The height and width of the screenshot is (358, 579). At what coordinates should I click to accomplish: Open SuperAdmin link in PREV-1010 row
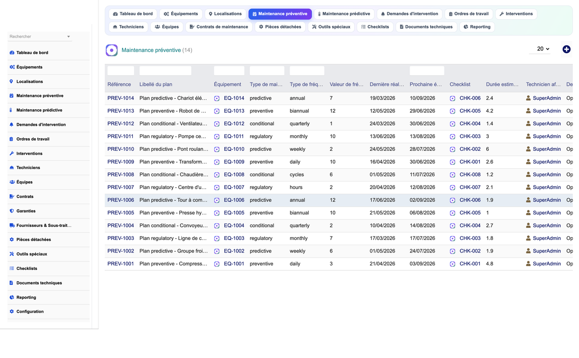(547, 149)
